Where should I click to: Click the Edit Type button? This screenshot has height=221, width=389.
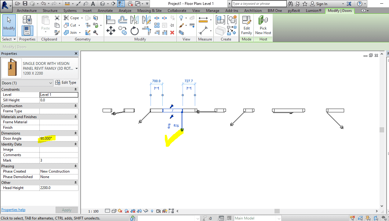click(66, 82)
